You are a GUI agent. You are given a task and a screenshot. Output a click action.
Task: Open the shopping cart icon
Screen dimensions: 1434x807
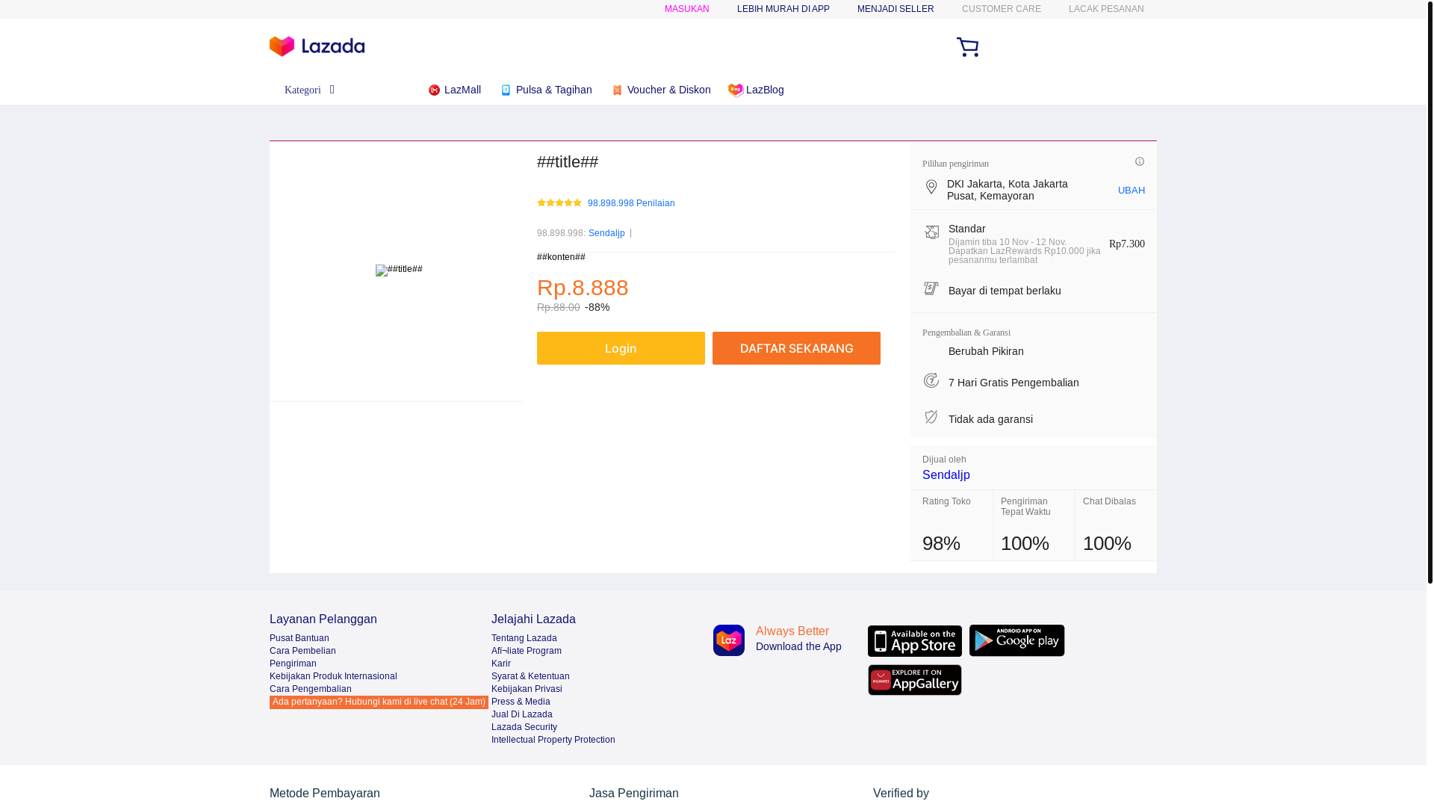pos(967,47)
